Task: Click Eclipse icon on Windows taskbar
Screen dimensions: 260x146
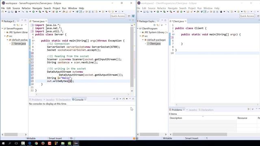Action: click(76, 143)
